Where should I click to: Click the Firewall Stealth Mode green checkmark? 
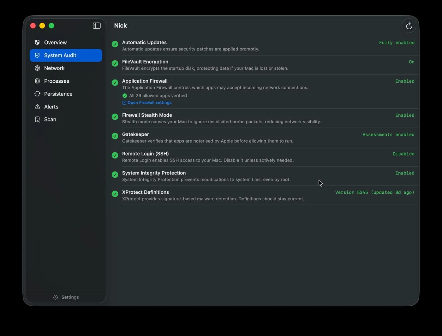point(115,117)
